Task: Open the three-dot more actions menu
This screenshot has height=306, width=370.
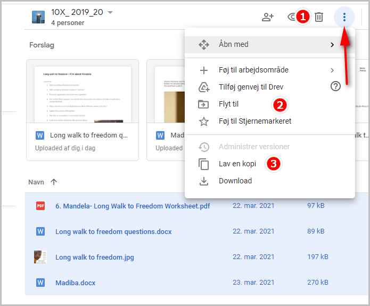Action: point(344,17)
